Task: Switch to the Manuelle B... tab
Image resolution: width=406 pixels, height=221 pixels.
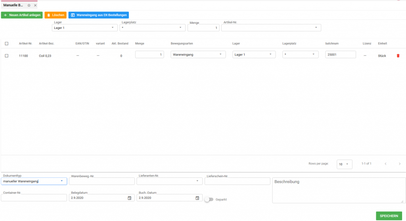Action: [13, 6]
